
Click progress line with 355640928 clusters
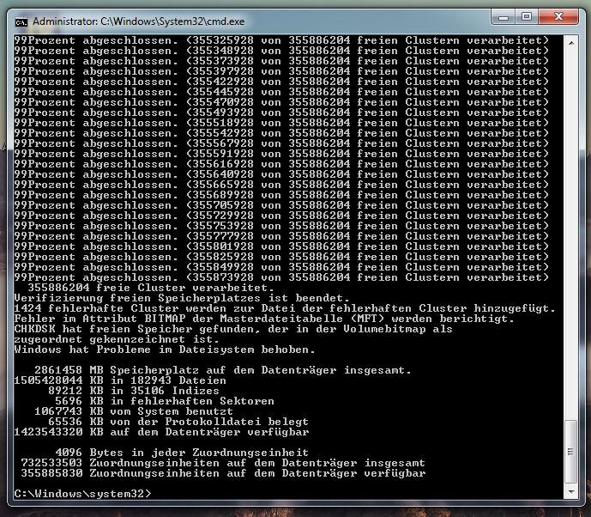point(281,174)
